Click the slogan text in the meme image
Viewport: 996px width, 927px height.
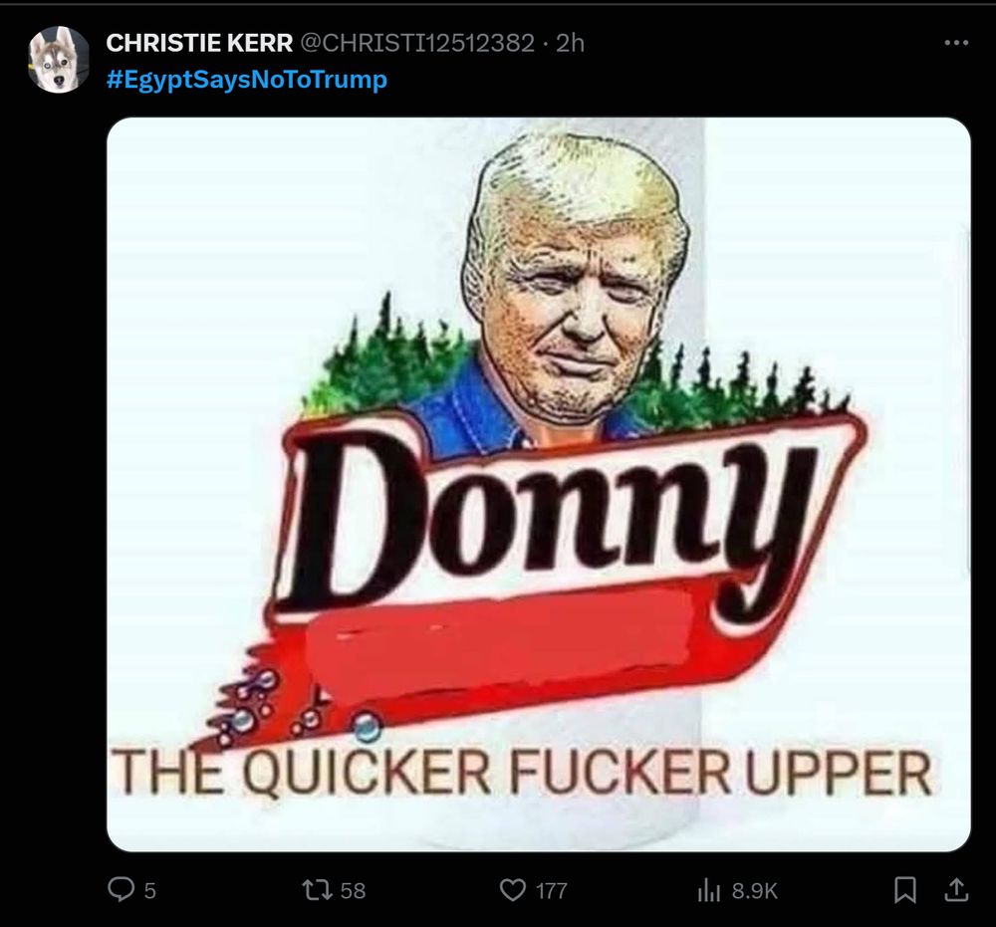(521, 772)
